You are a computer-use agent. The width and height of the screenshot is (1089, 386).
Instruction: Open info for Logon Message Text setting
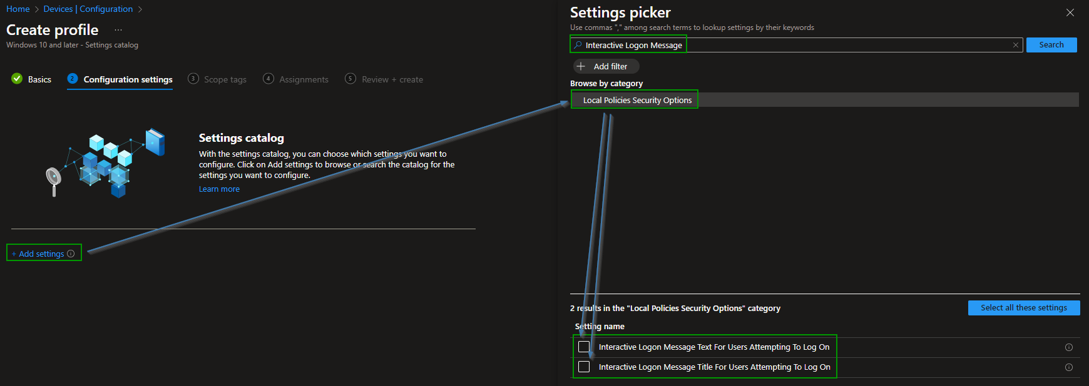pos(1068,347)
